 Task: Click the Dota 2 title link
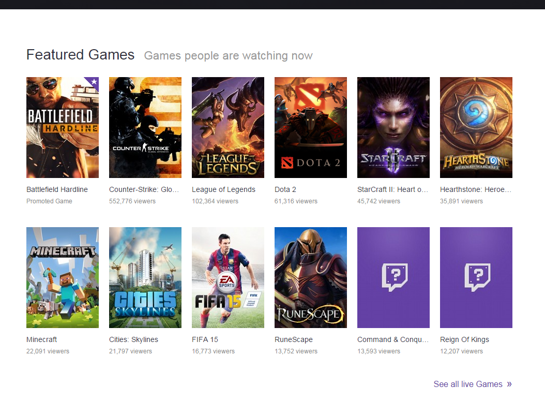tap(285, 189)
